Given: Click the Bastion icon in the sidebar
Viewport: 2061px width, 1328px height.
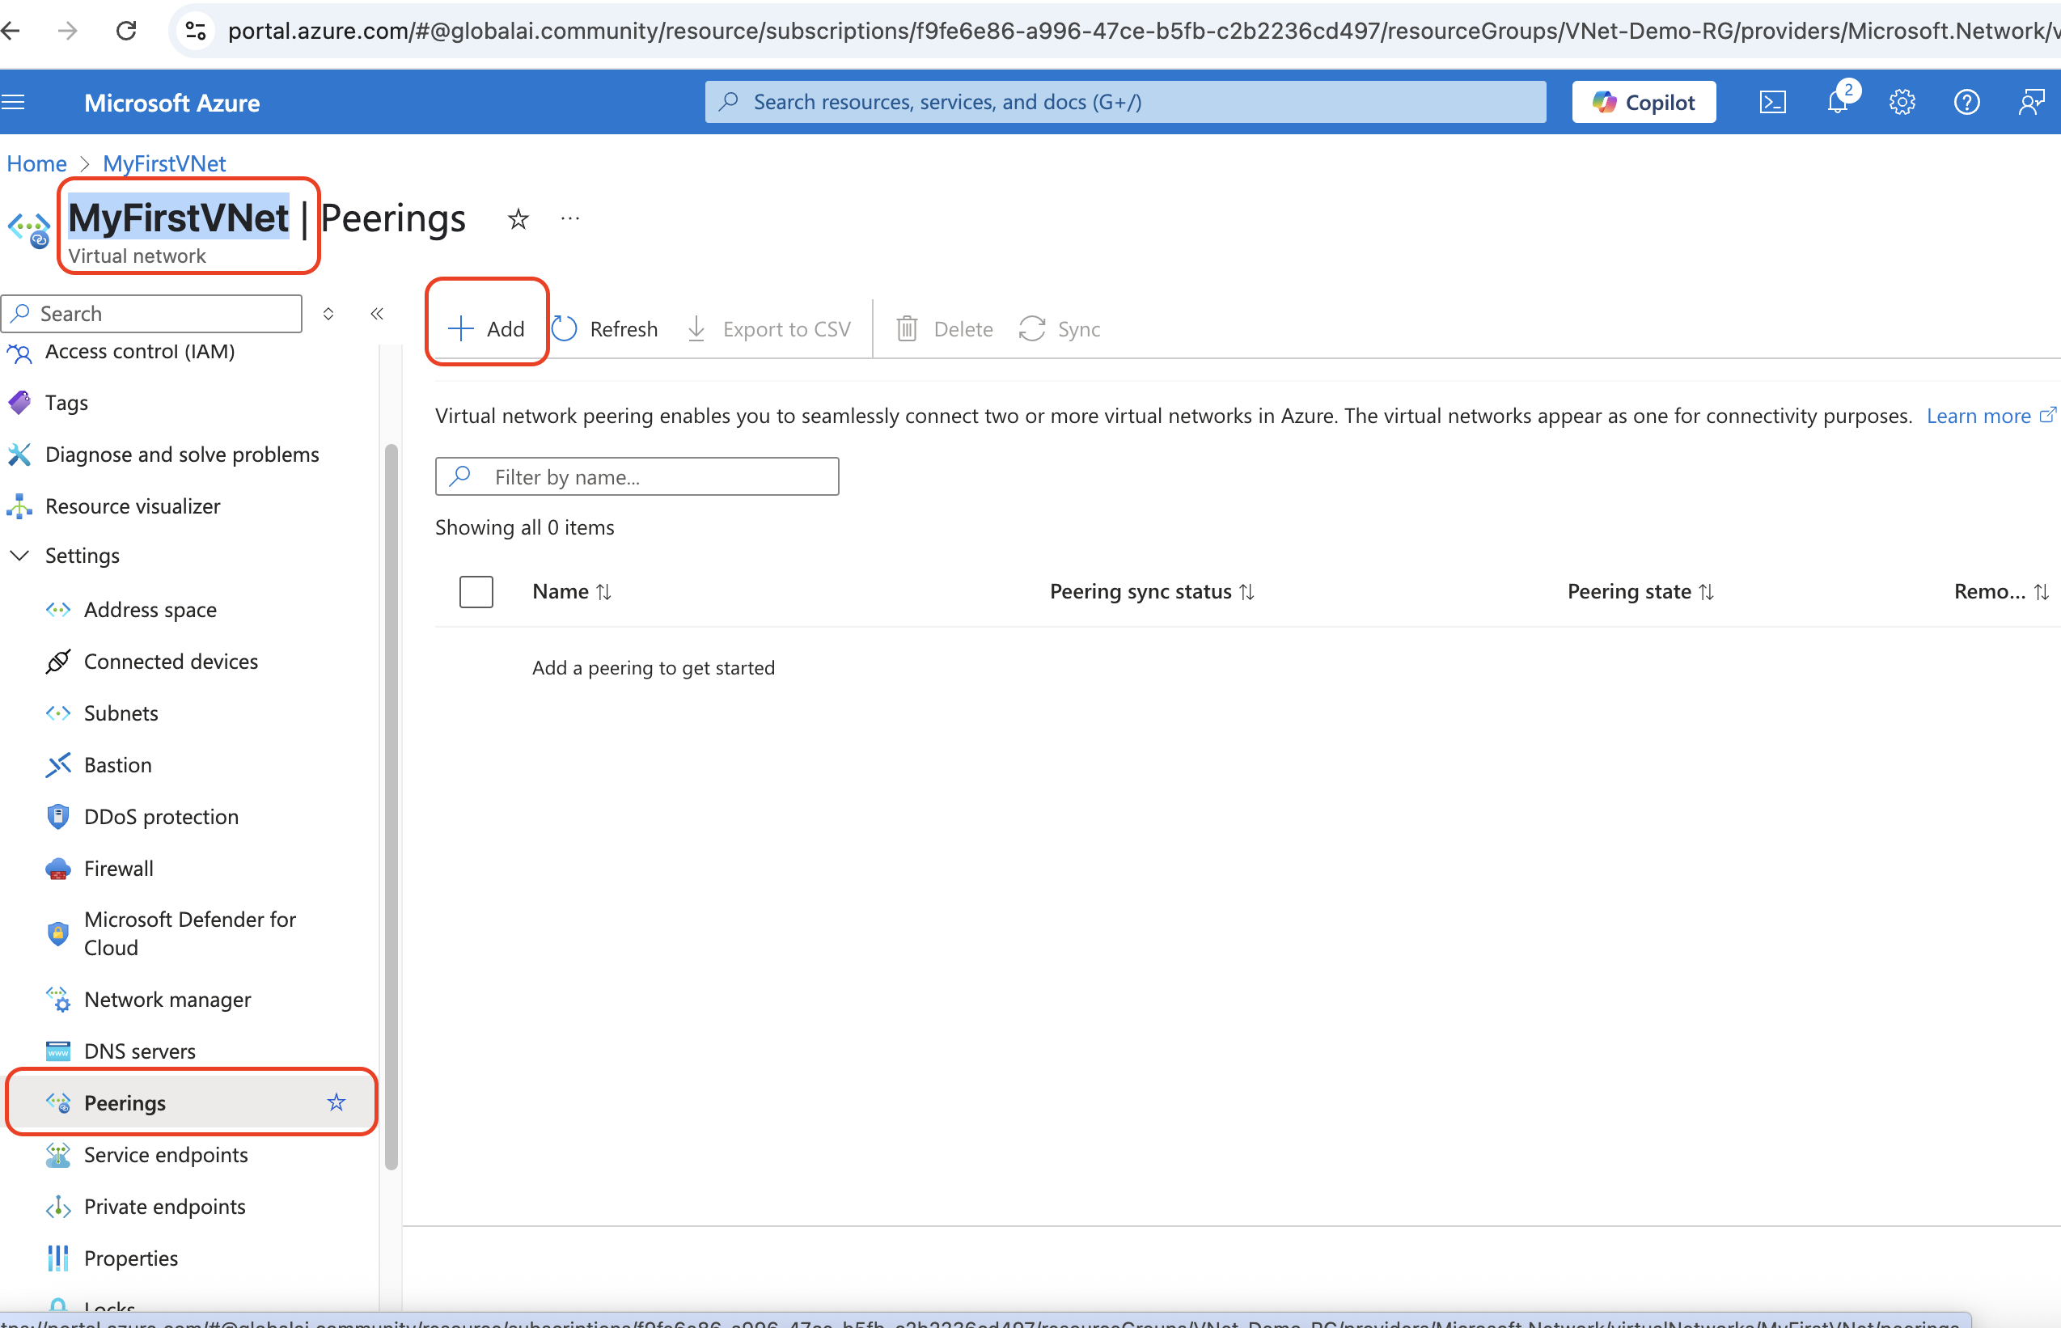Looking at the screenshot, I should click(57, 765).
